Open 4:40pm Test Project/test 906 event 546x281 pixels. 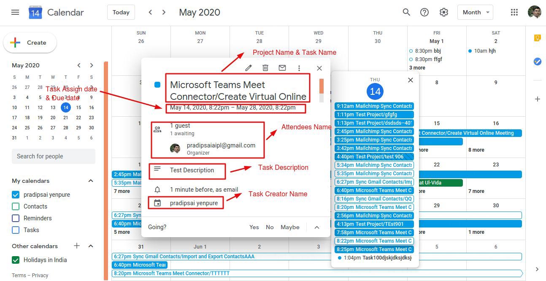tap(374, 157)
